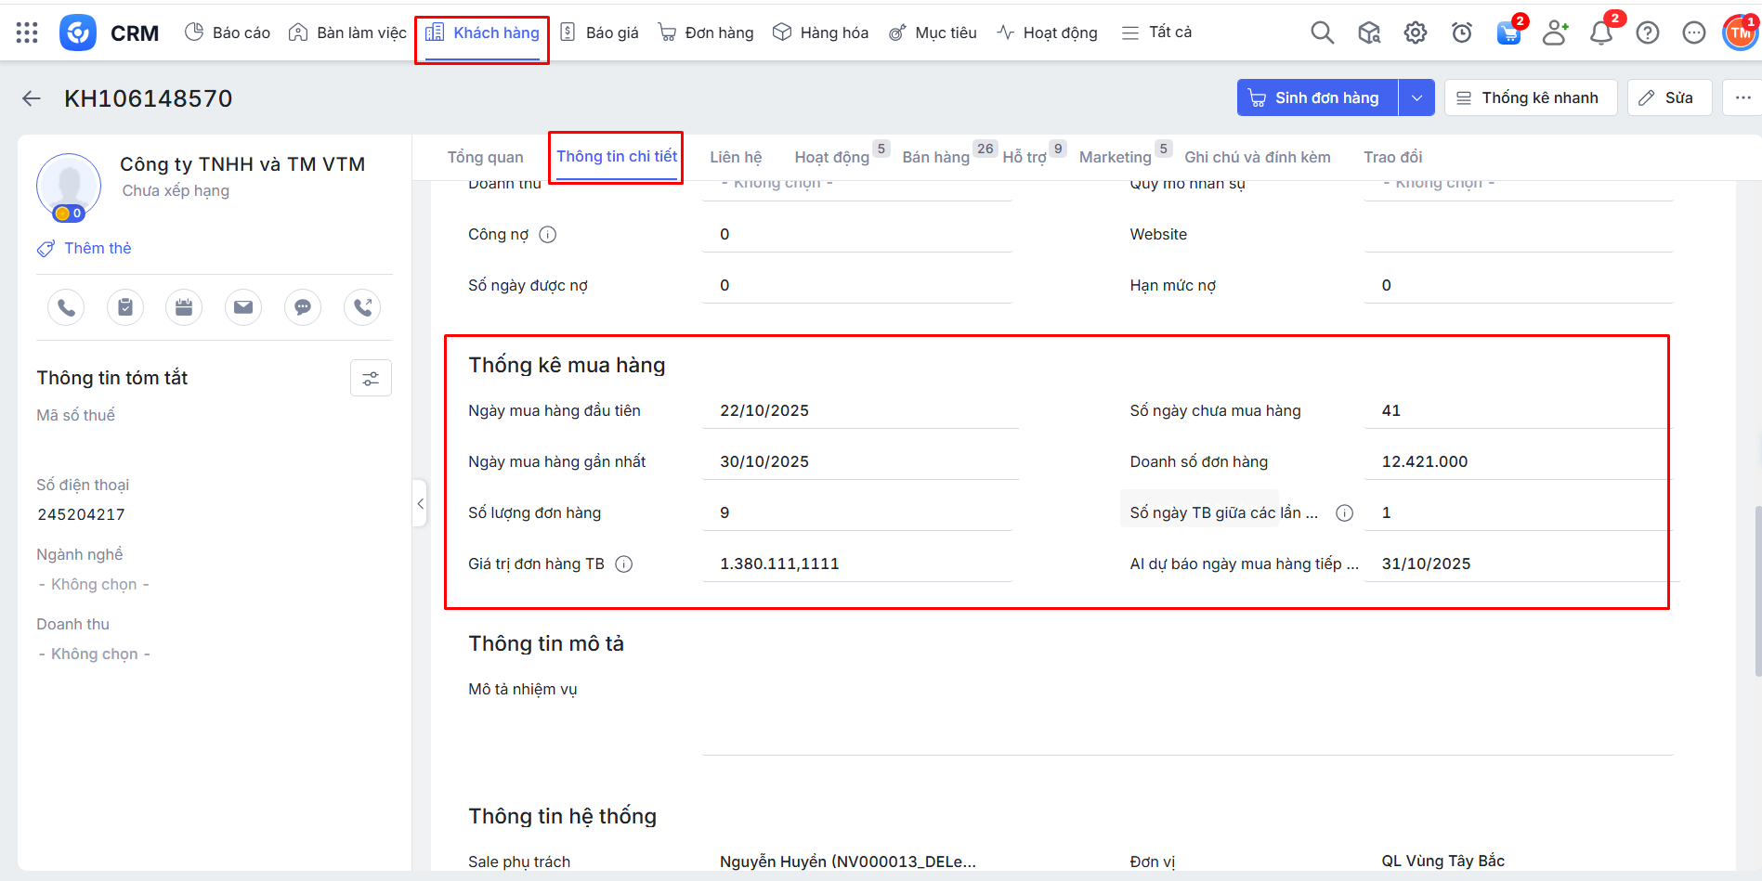Click the Thống kê nhanh button

[1530, 98]
